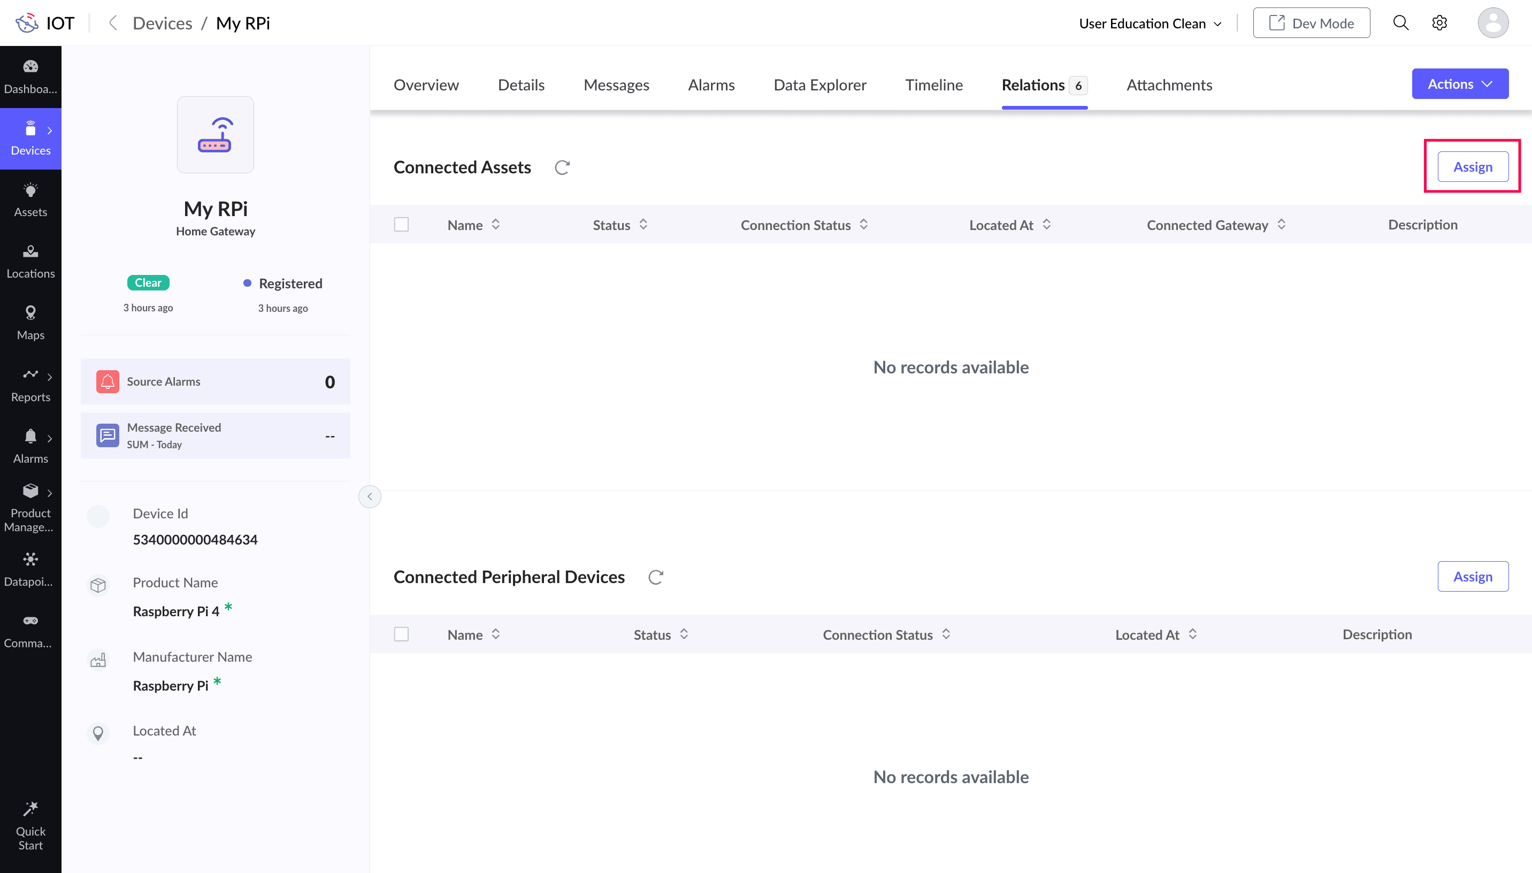
Task: Open Datapoints from sidebar
Action: [30, 569]
